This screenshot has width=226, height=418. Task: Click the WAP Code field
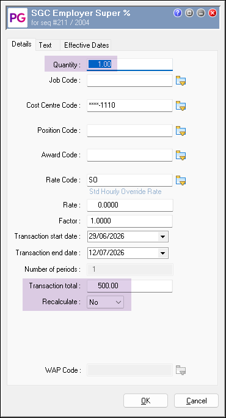point(129,370)
